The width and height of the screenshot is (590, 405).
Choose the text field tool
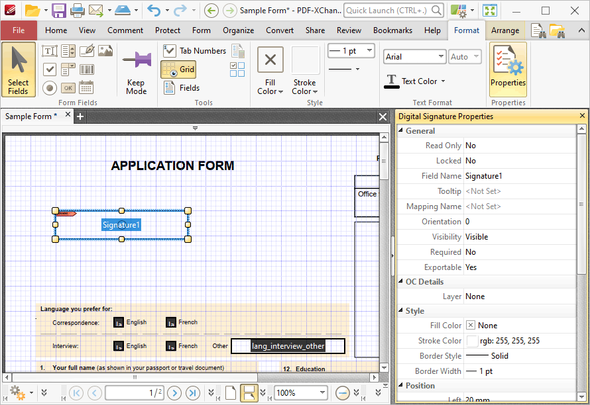click(50, 51)
